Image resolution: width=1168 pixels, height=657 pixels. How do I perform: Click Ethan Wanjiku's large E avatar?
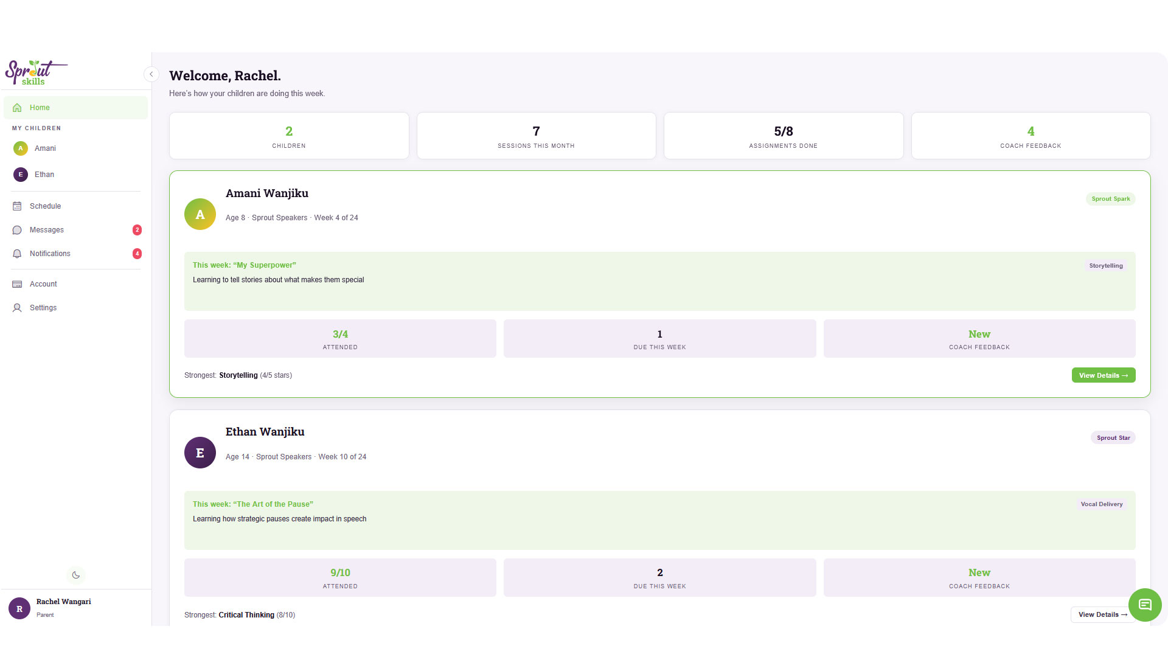coord(200,453)
